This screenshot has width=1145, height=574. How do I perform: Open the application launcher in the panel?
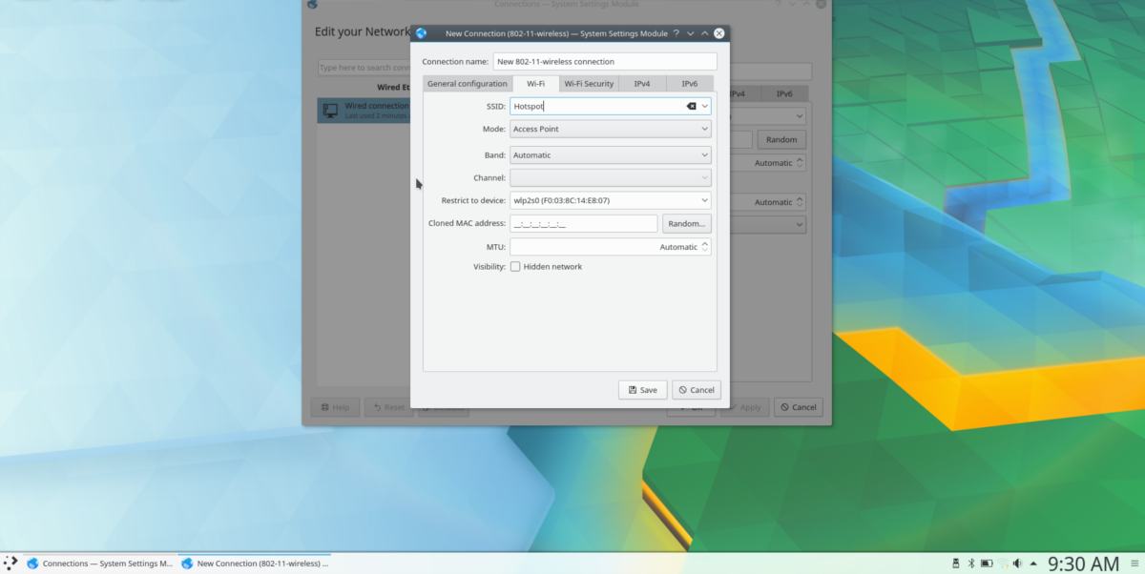pos(10,563)
